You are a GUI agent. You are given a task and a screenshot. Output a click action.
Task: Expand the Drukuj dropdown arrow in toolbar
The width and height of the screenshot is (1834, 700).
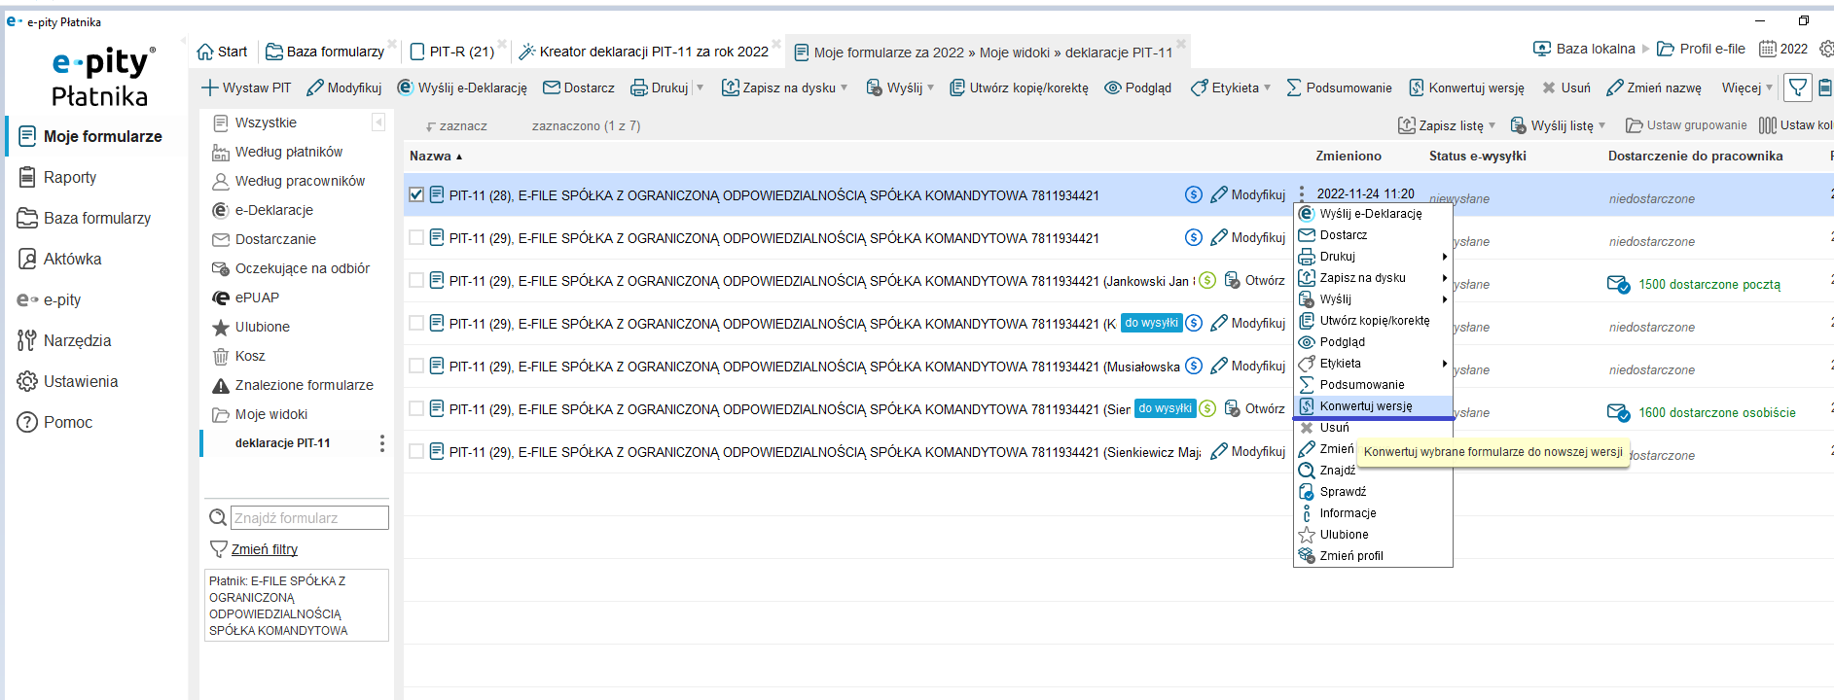click(700, 87)
